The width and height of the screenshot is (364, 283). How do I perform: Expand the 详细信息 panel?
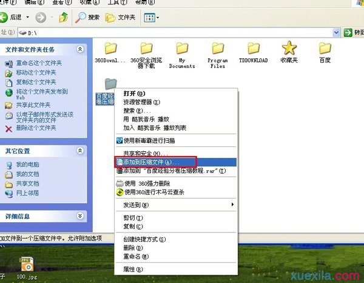coord(80,216)
